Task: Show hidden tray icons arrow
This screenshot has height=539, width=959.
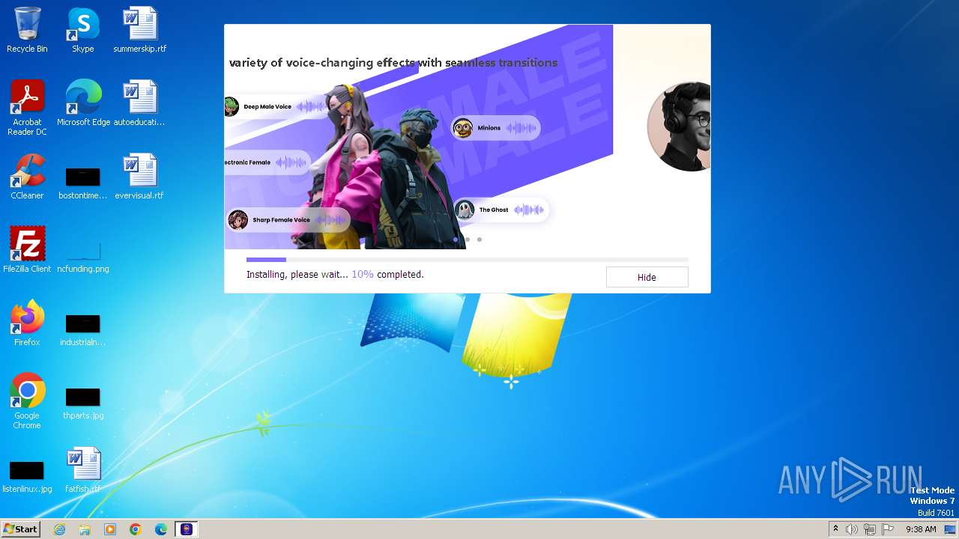Action: pos(835,529)
